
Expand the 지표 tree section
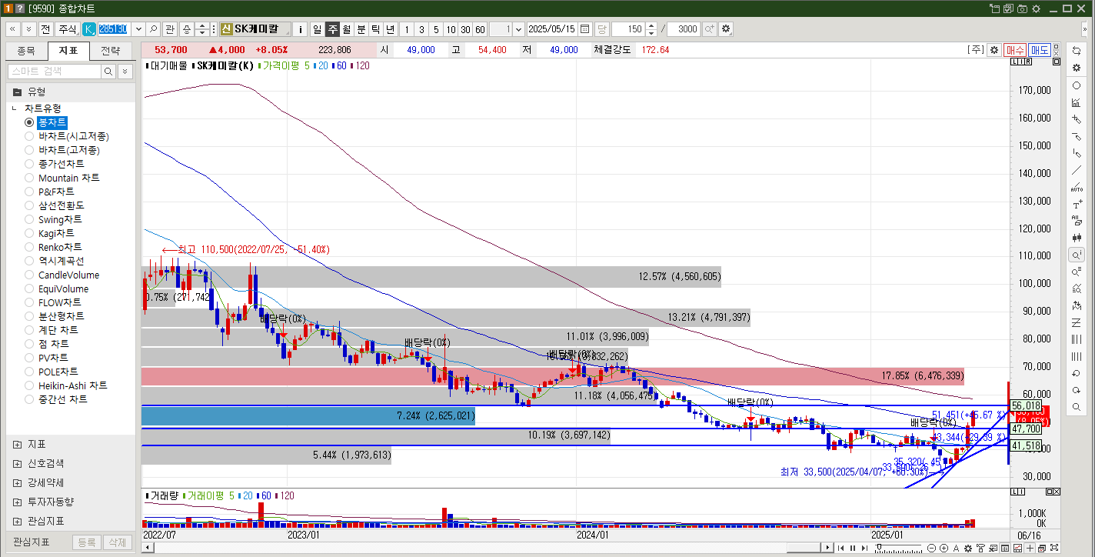(x=17, y=444)
